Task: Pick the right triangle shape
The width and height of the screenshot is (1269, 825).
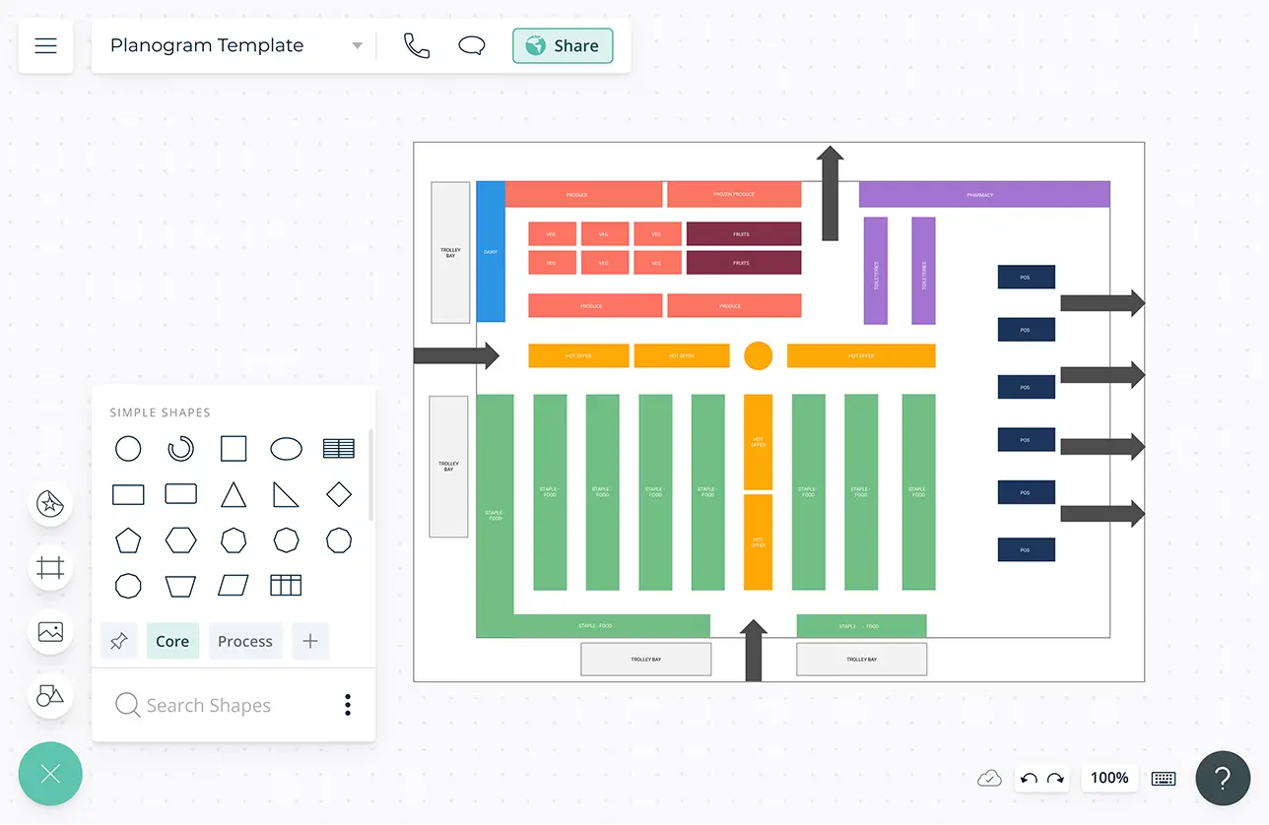Action: pos(287,494)
